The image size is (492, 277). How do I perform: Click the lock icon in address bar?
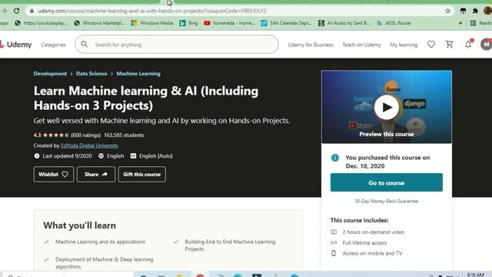(x=32, y=11)
